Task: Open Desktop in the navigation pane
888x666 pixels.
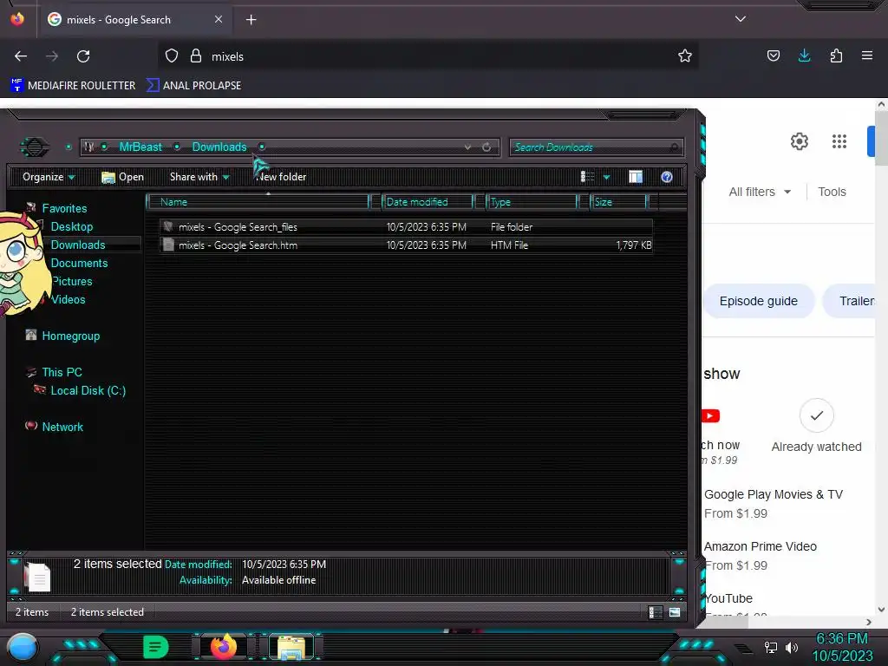Action: pos(72,226)
